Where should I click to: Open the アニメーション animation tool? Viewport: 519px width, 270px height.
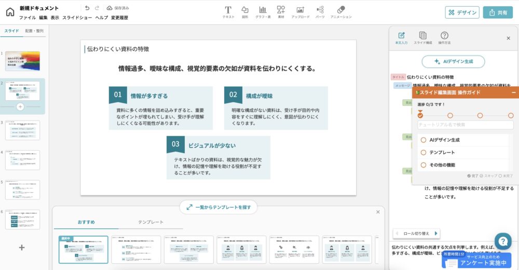pos(340,11)
